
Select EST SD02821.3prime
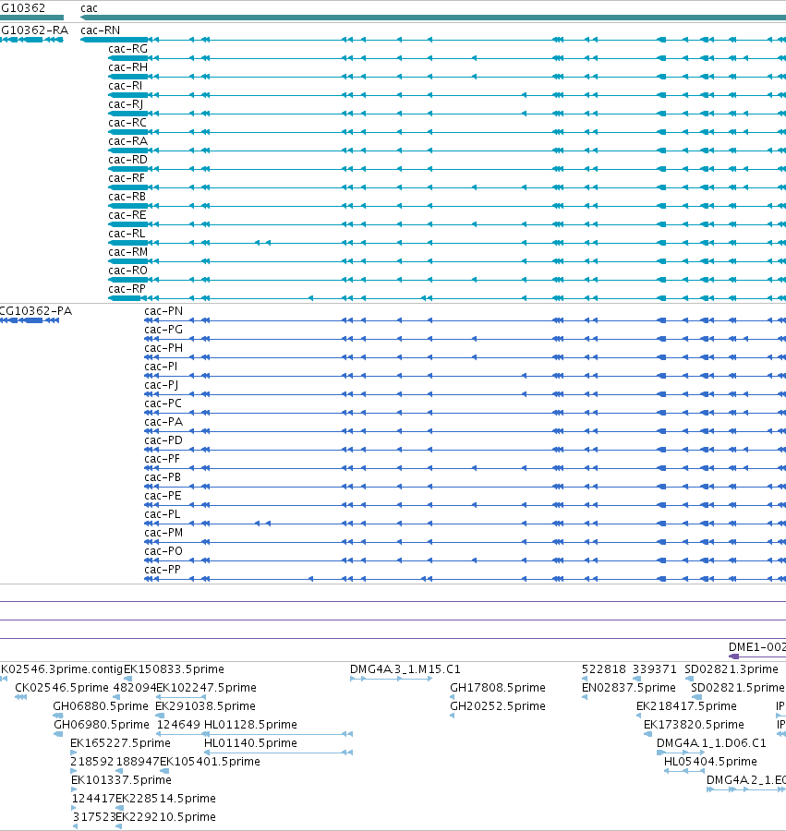pos(732,669)
